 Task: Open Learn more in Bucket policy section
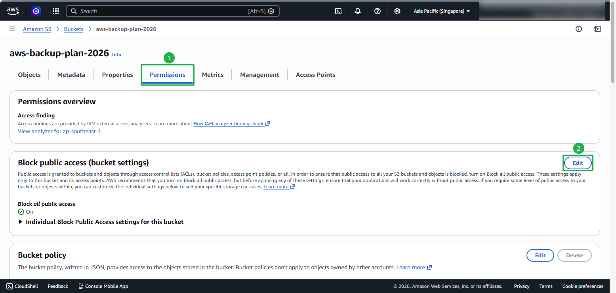(x=410, y=267)
